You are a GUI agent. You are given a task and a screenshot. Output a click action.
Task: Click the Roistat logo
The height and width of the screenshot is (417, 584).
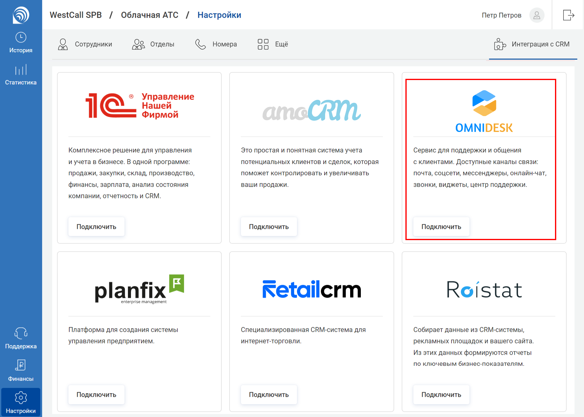pyautogui.click(x=484, y=289)
